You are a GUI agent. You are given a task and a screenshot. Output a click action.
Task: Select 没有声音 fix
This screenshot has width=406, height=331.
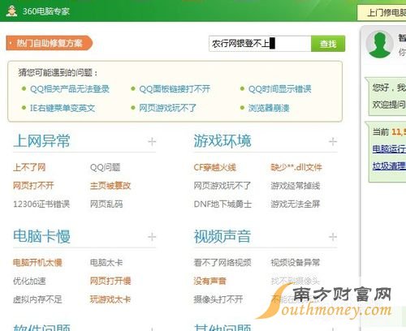(x=209, y=281)
